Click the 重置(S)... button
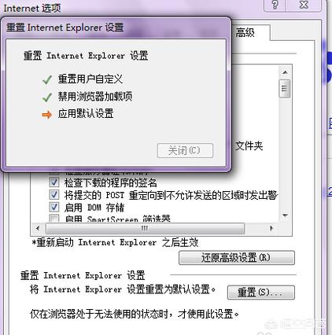Viewport: 332px width, 335px height. pos(261,292)
